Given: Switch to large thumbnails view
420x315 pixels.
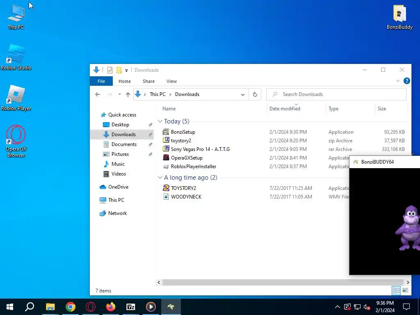Looking at the screenshot, I should pyautogui.click(x=405, y=290).
